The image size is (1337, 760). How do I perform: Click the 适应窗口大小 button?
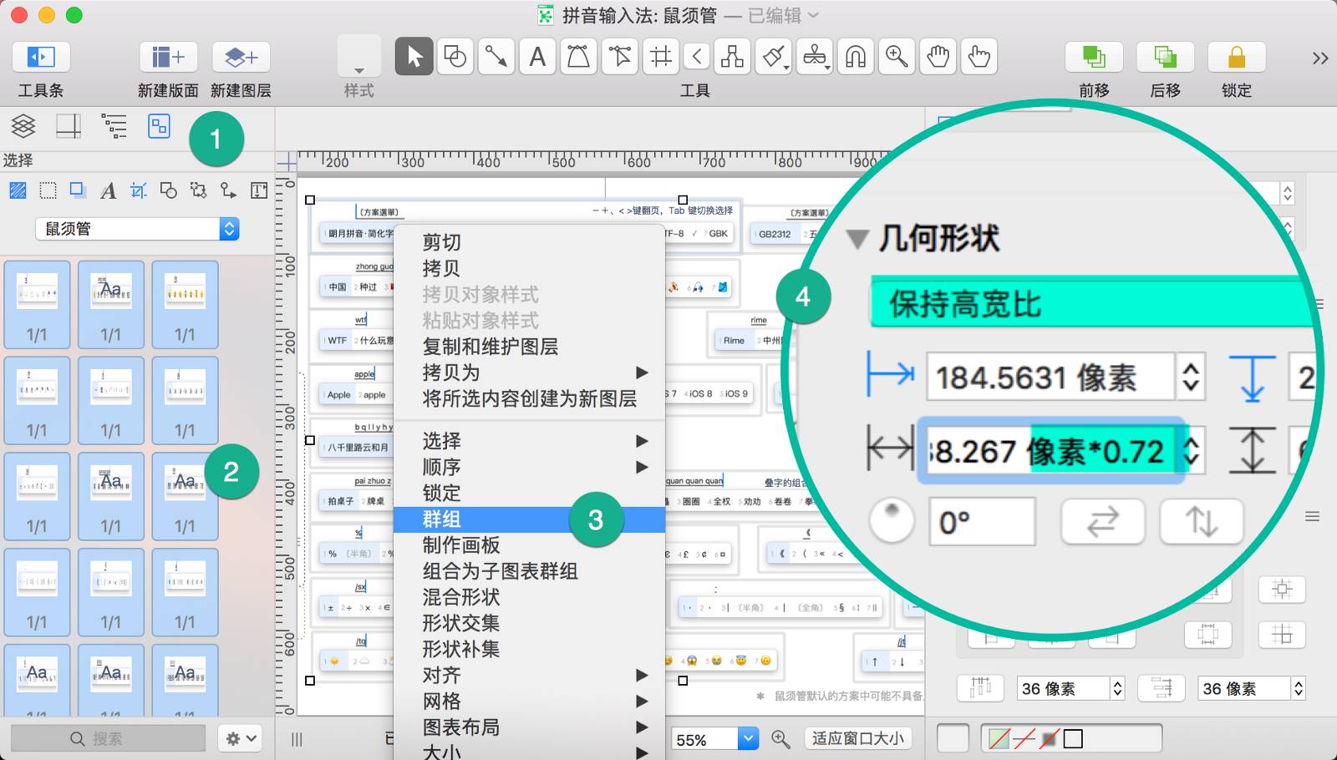tap(857, 738)
